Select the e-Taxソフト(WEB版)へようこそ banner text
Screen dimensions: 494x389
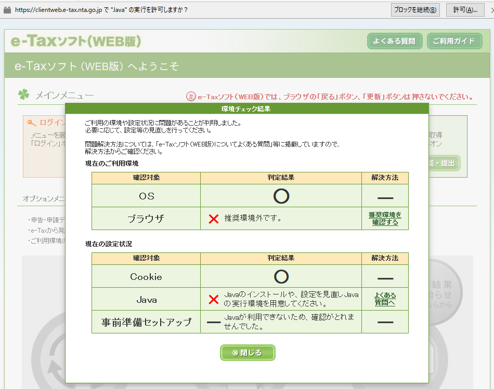tap(96, 66)
